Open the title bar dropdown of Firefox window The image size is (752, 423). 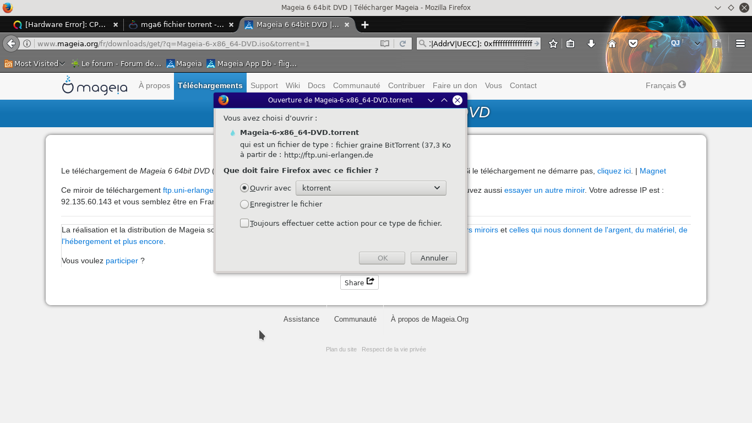[718, 8]
